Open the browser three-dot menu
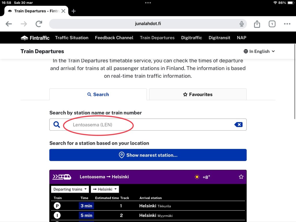This screenshot has height=222, width=296. coord(287,24)
